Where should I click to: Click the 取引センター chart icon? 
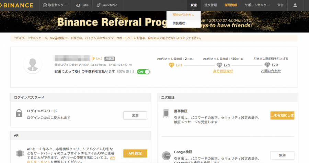tap(45, 5)
